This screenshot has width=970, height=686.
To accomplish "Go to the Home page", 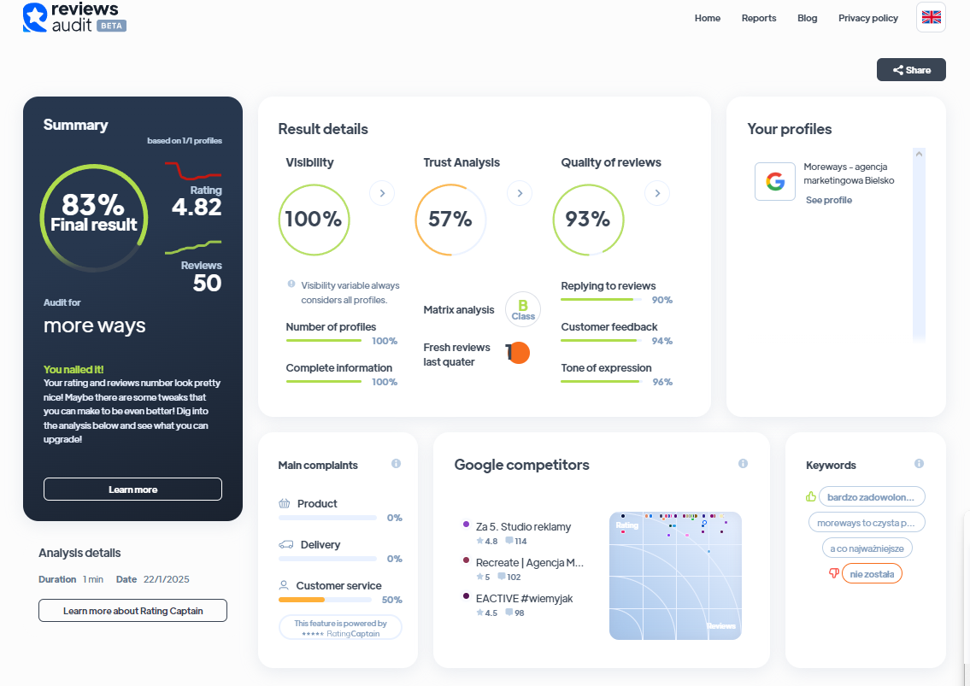I will (708, 18).
